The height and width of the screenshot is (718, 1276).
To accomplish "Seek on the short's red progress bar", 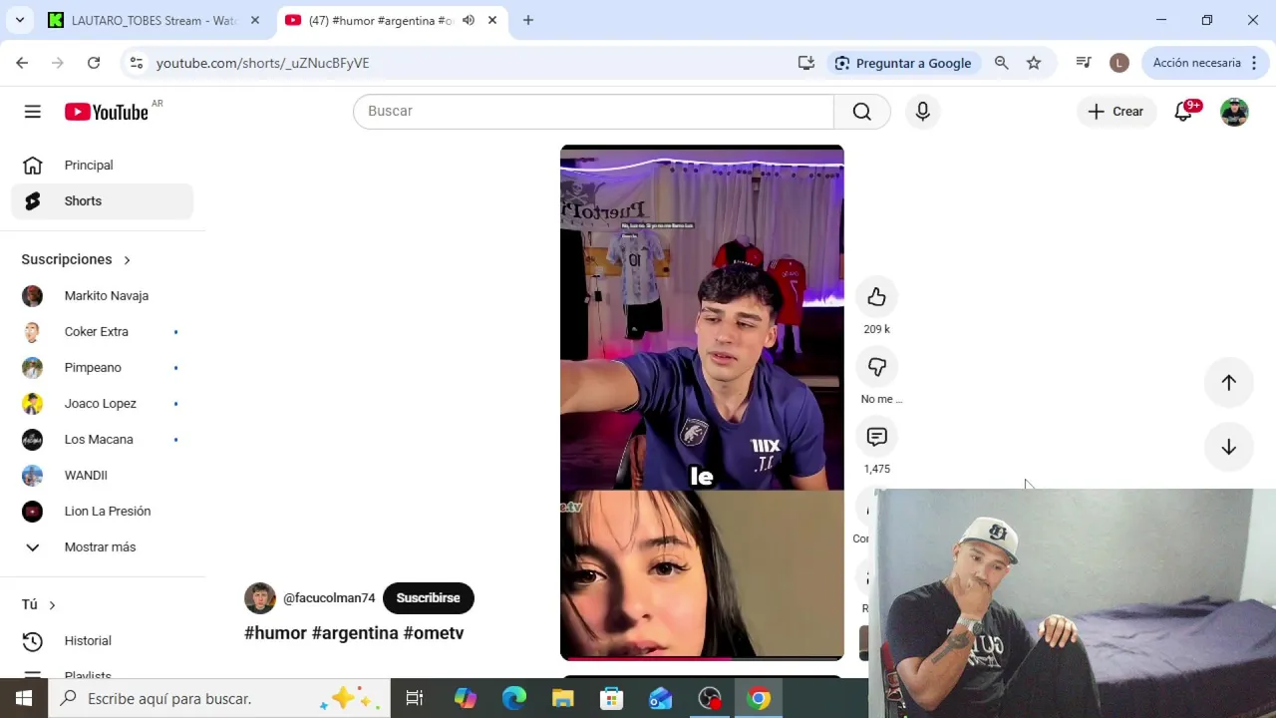I will coord(702,658).
